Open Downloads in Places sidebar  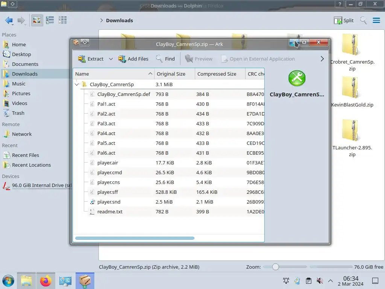36,74
